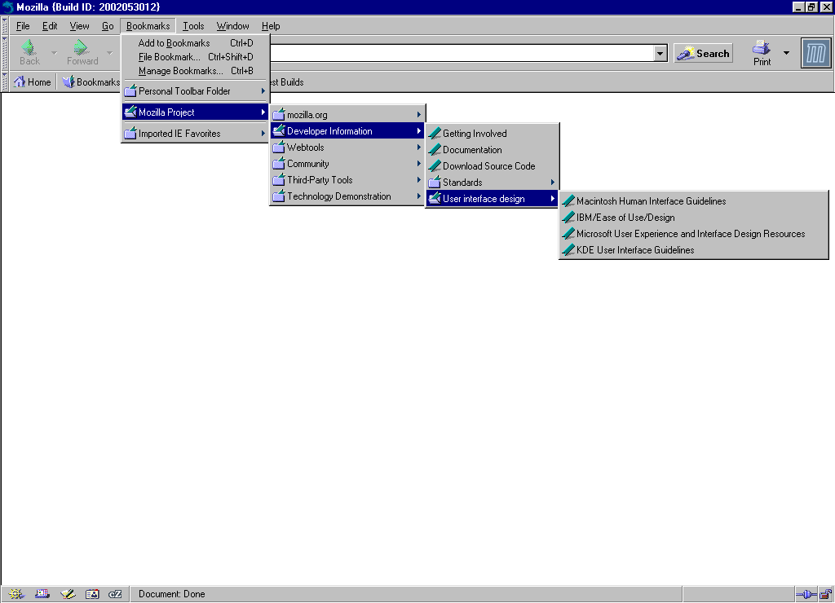Screen dimensions: 835x603
Task: Expand Personal Toolbar Folder submenu arrow
Action: click(263, 91)
